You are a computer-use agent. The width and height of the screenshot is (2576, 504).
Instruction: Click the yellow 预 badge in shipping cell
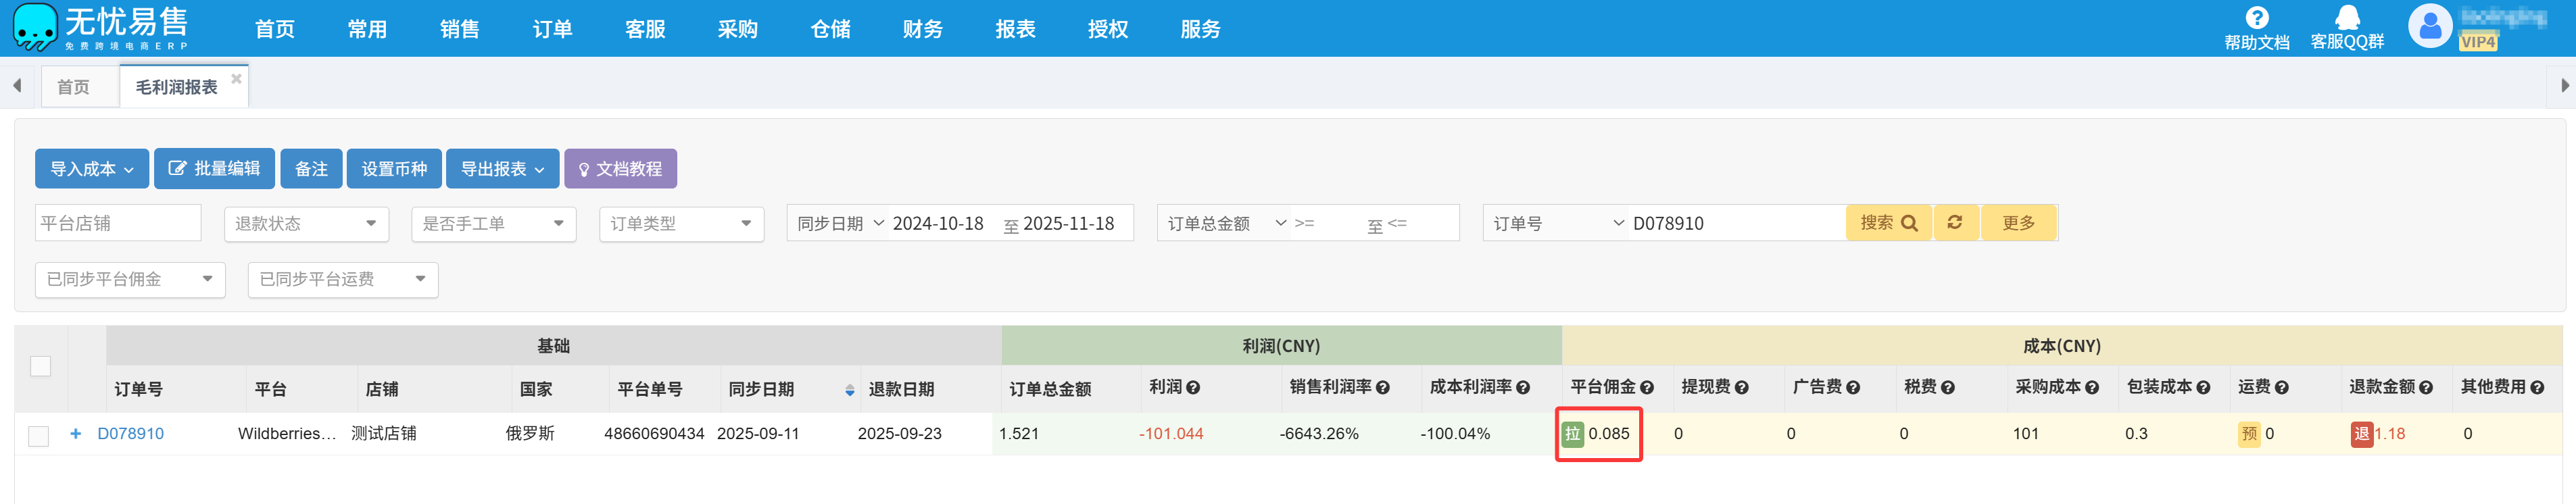[2249, 434]
